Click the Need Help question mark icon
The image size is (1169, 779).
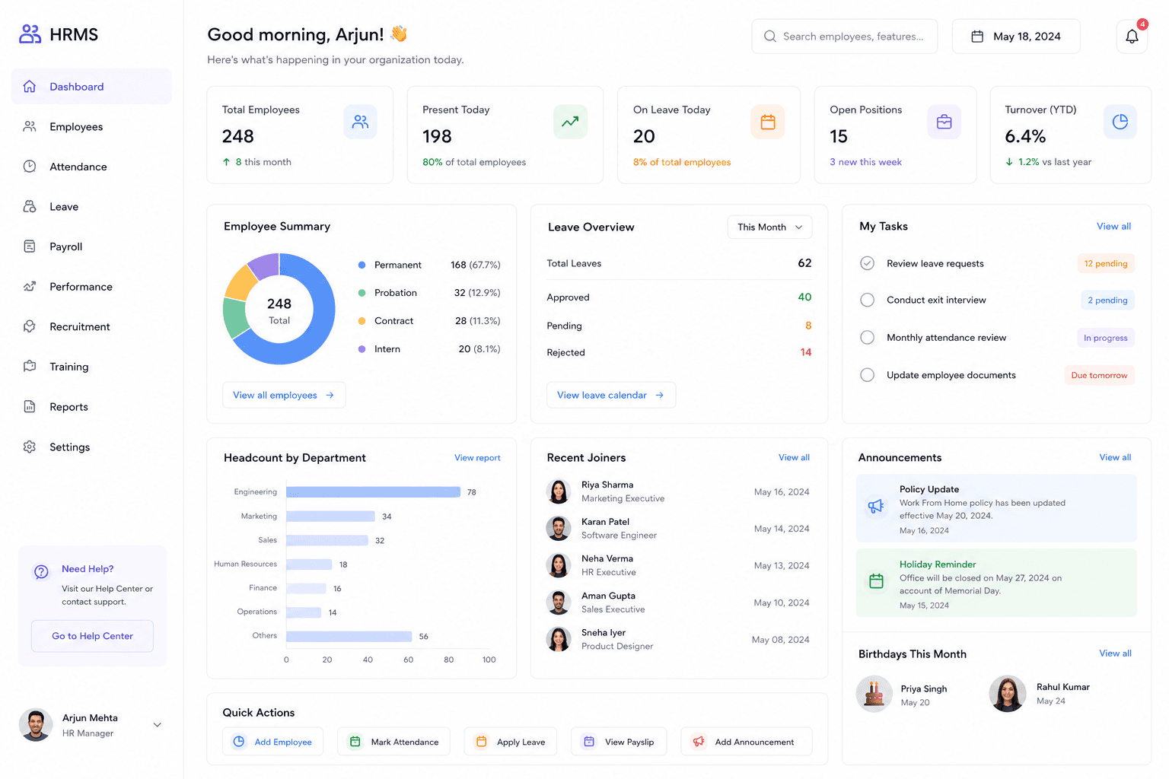(42, 572)
